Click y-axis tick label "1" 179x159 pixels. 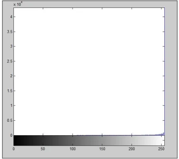12,106
